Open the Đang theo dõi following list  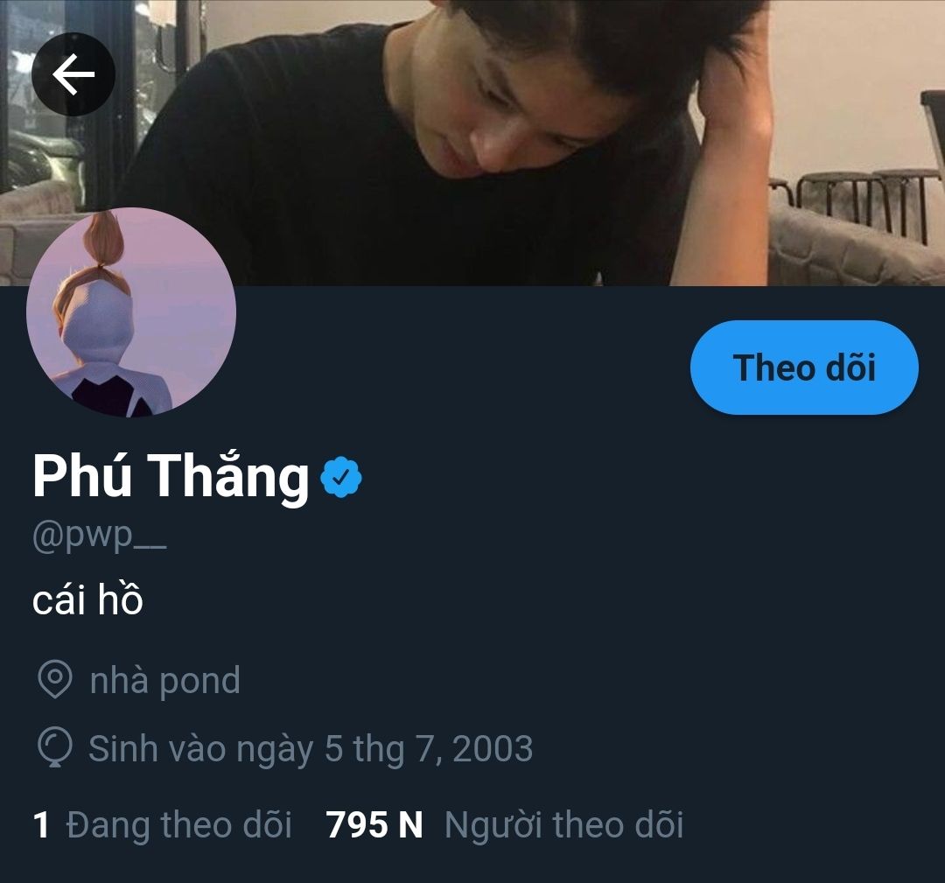pyautogui.click(x=178, y=824)
